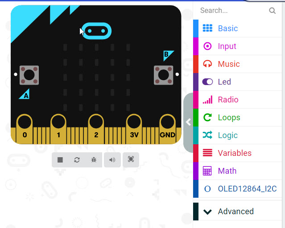
Task: Restart the simulator with refresh icon
Action: click(77, 160)
